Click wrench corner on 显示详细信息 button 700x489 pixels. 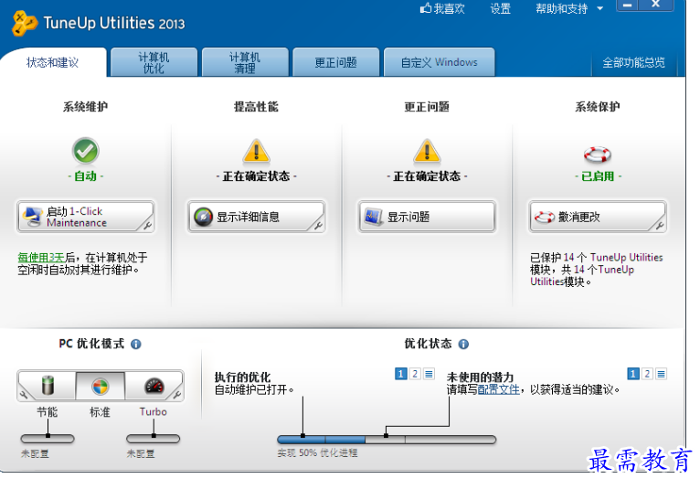(318, 225)
